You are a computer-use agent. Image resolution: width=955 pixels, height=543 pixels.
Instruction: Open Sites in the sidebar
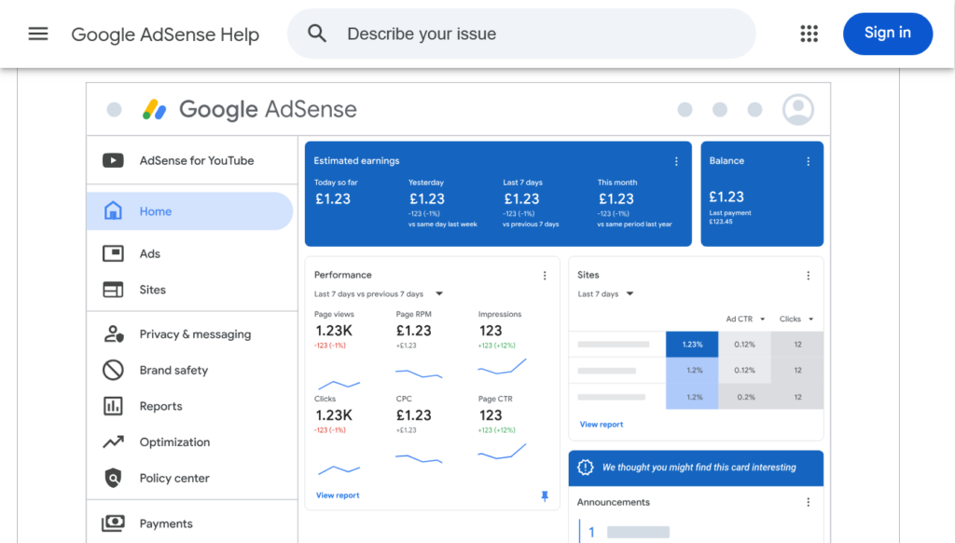pyautogui.click(x=152, y=290)
